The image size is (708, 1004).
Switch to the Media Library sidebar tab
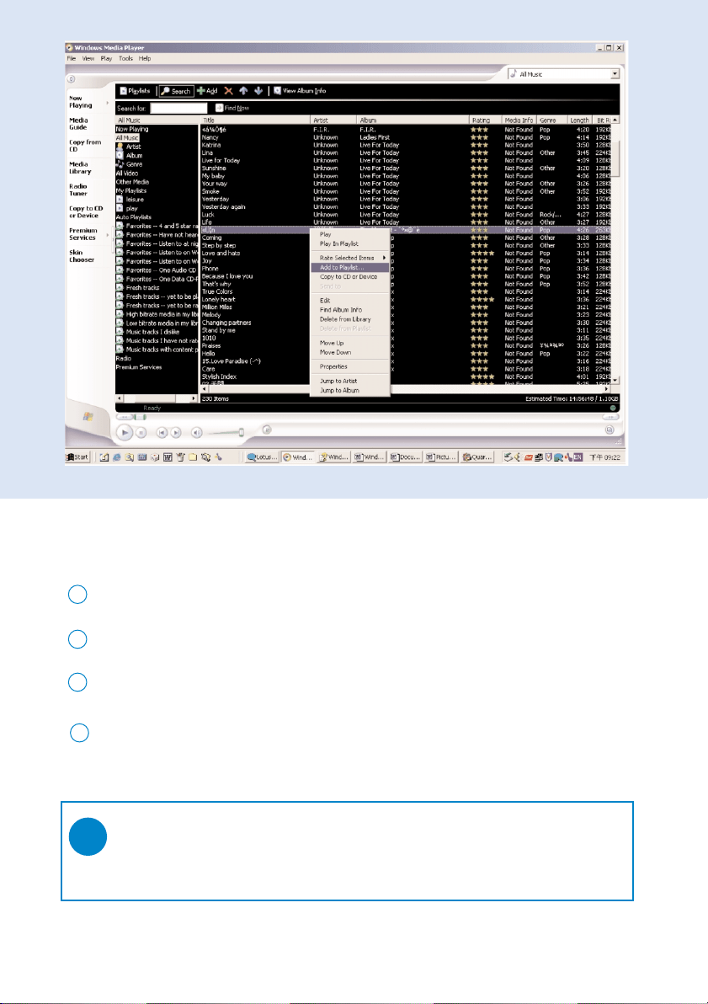coord(80,168)
